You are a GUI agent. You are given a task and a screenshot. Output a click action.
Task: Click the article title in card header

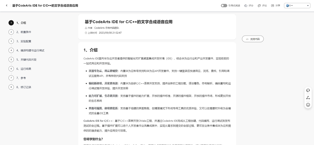129,22
